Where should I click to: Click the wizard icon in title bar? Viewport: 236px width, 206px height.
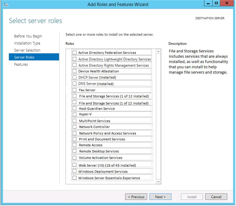6,4
